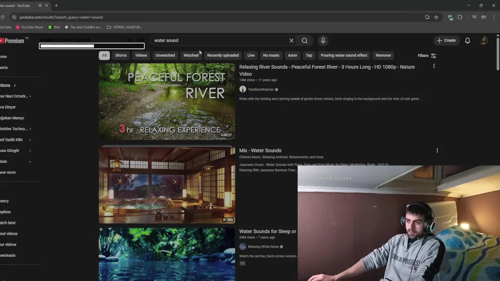Viewport: 500px width, 281px height.
Task: Select Pouring water sound effect chip
Action: [x=344, y=55]
